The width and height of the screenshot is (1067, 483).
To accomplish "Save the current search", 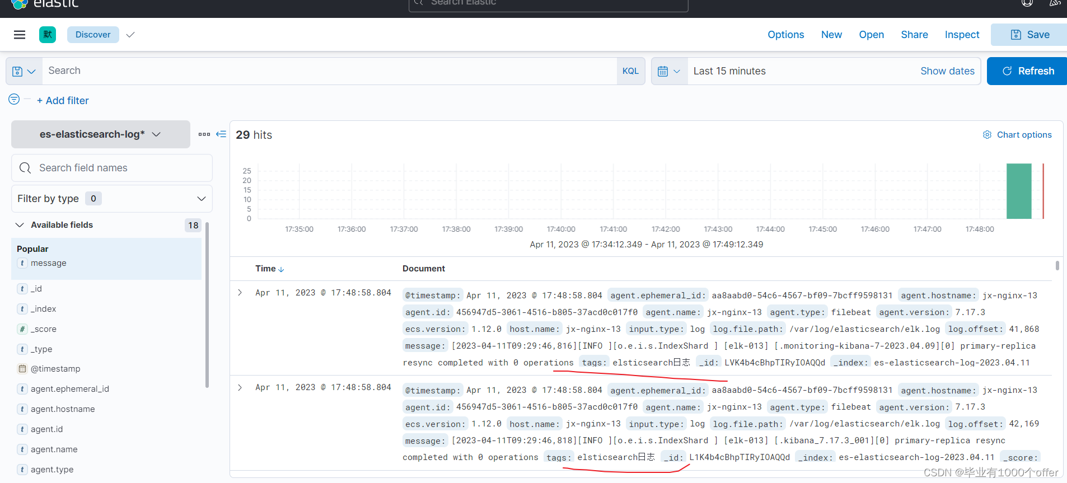I will coord(1029,35).
